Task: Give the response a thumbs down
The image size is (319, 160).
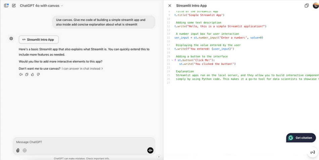Action: tap(38, 75)
